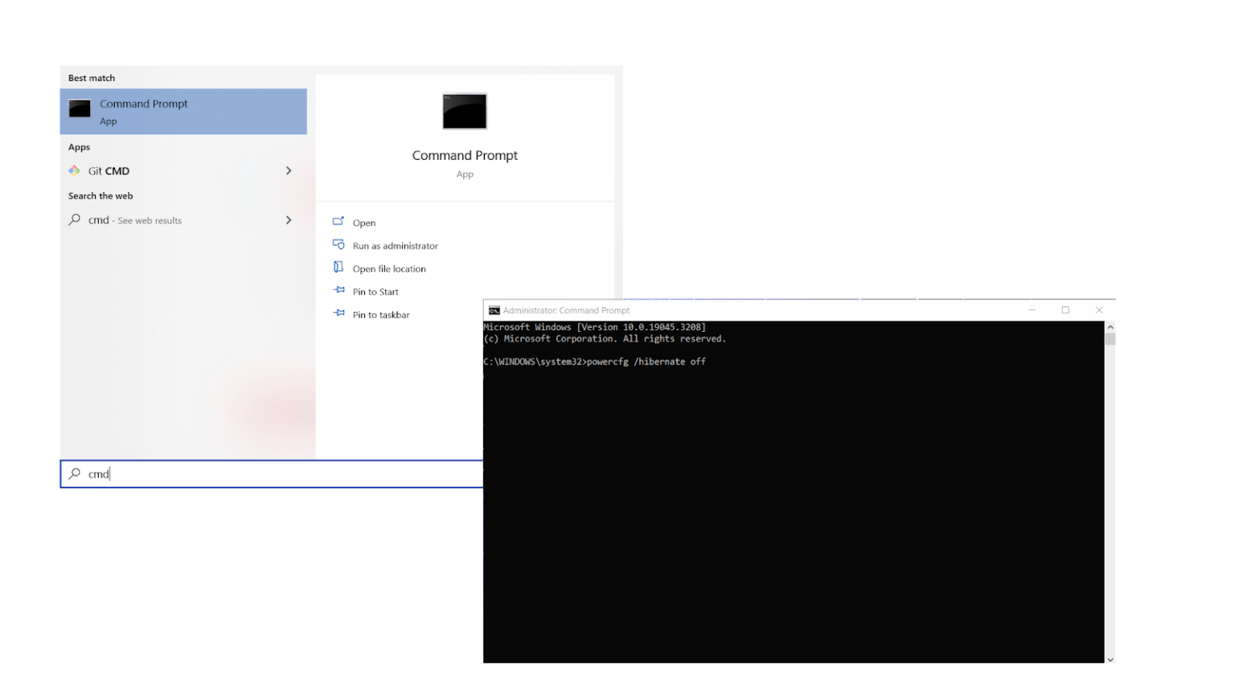Click the Open file location icon

click(x=339, y=268)
